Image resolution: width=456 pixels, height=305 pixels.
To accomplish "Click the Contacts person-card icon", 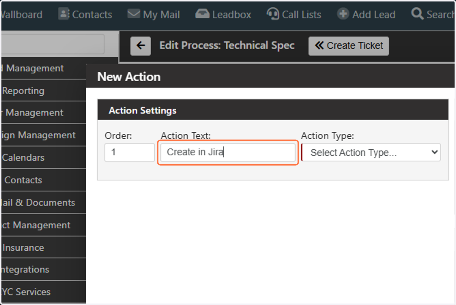I will pyautogui.click(x=63, y=14).
